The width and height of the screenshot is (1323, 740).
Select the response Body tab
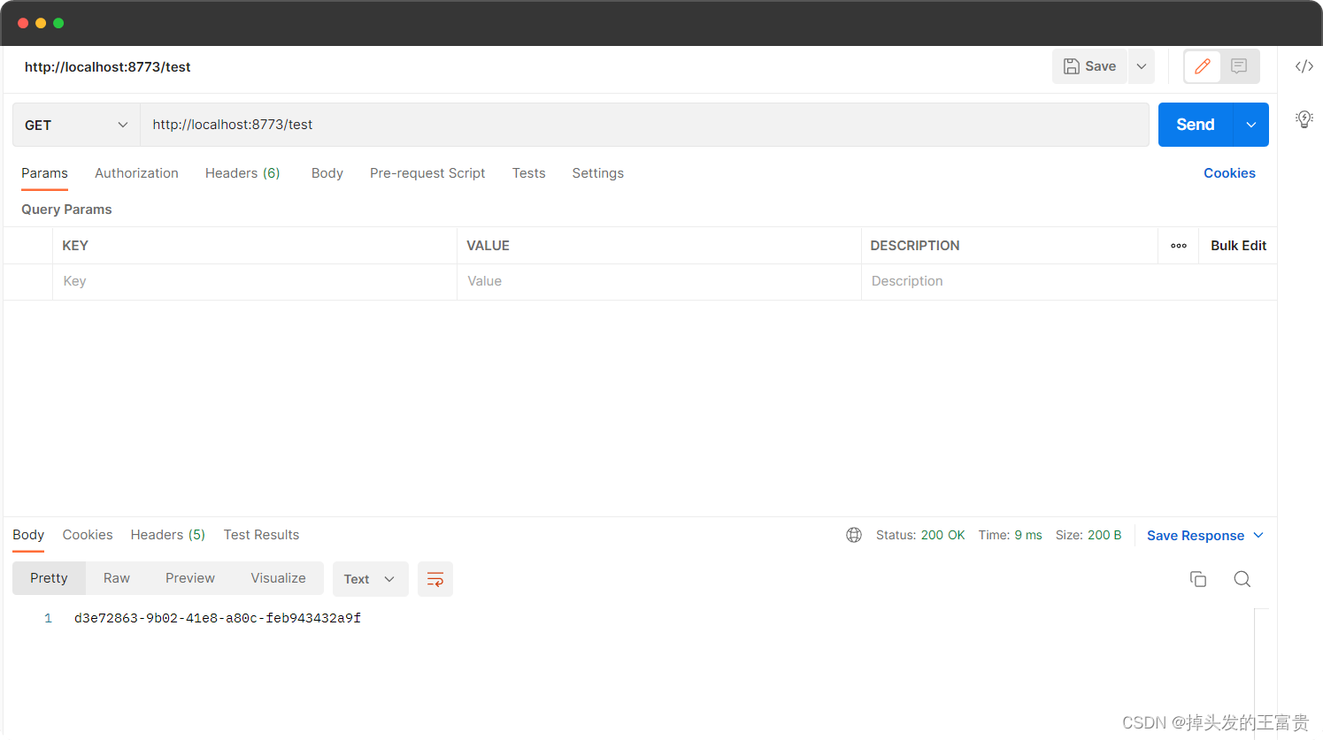pyautogui.click(x=28, y=535)
